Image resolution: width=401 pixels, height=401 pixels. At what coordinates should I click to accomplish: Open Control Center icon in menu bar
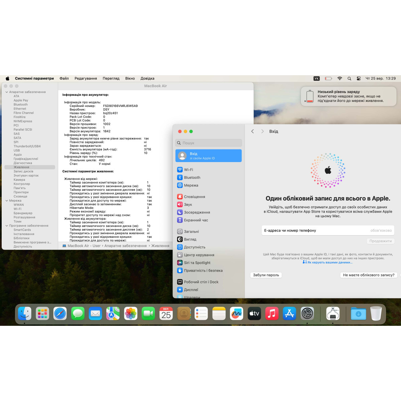click(359, 79)
